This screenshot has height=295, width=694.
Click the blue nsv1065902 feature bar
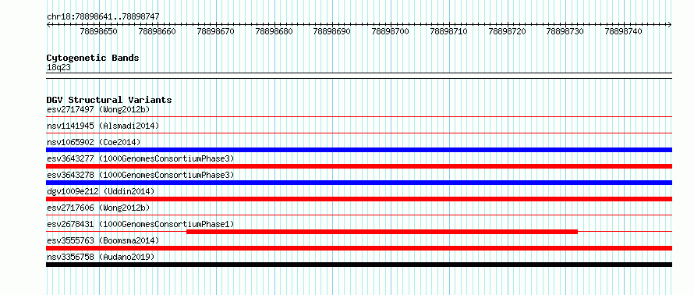359,150
